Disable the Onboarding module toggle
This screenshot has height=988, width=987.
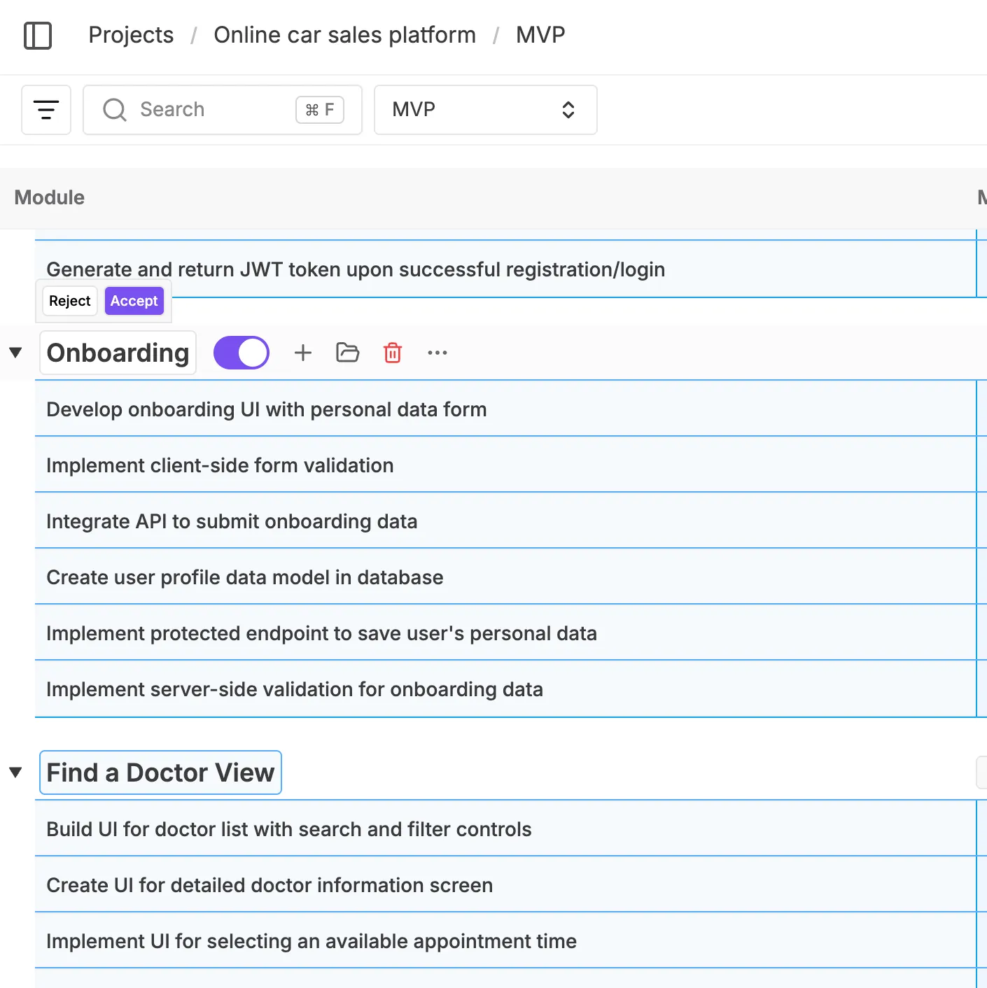pyautogui.click(x=241, y=352)
